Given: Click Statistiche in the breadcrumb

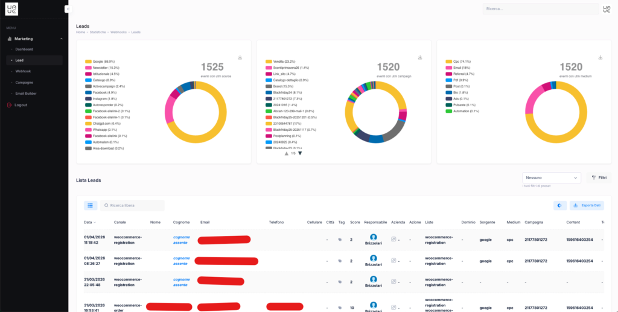Looking at the screenshot, I should coord(98,32).
